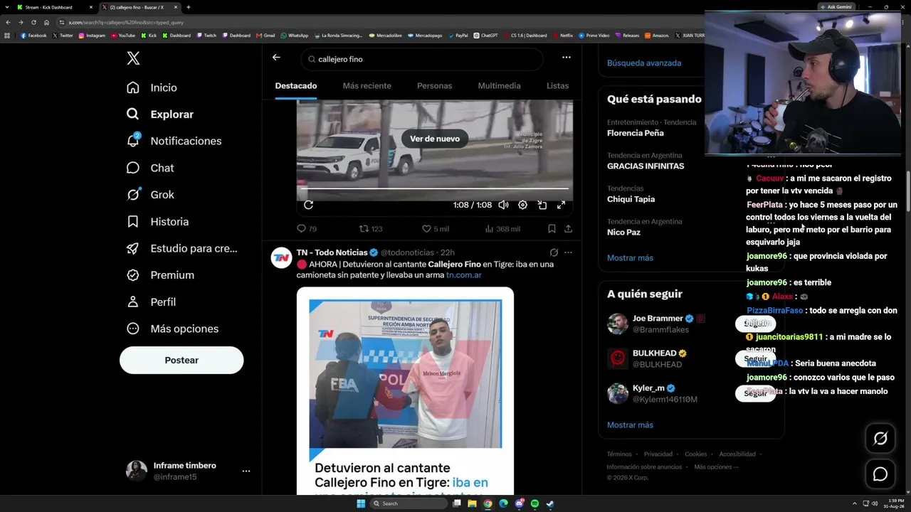Viewport: 911px width, 512px height.
Task: Click the Ver de nuevo video button
Action: point(435,139)
